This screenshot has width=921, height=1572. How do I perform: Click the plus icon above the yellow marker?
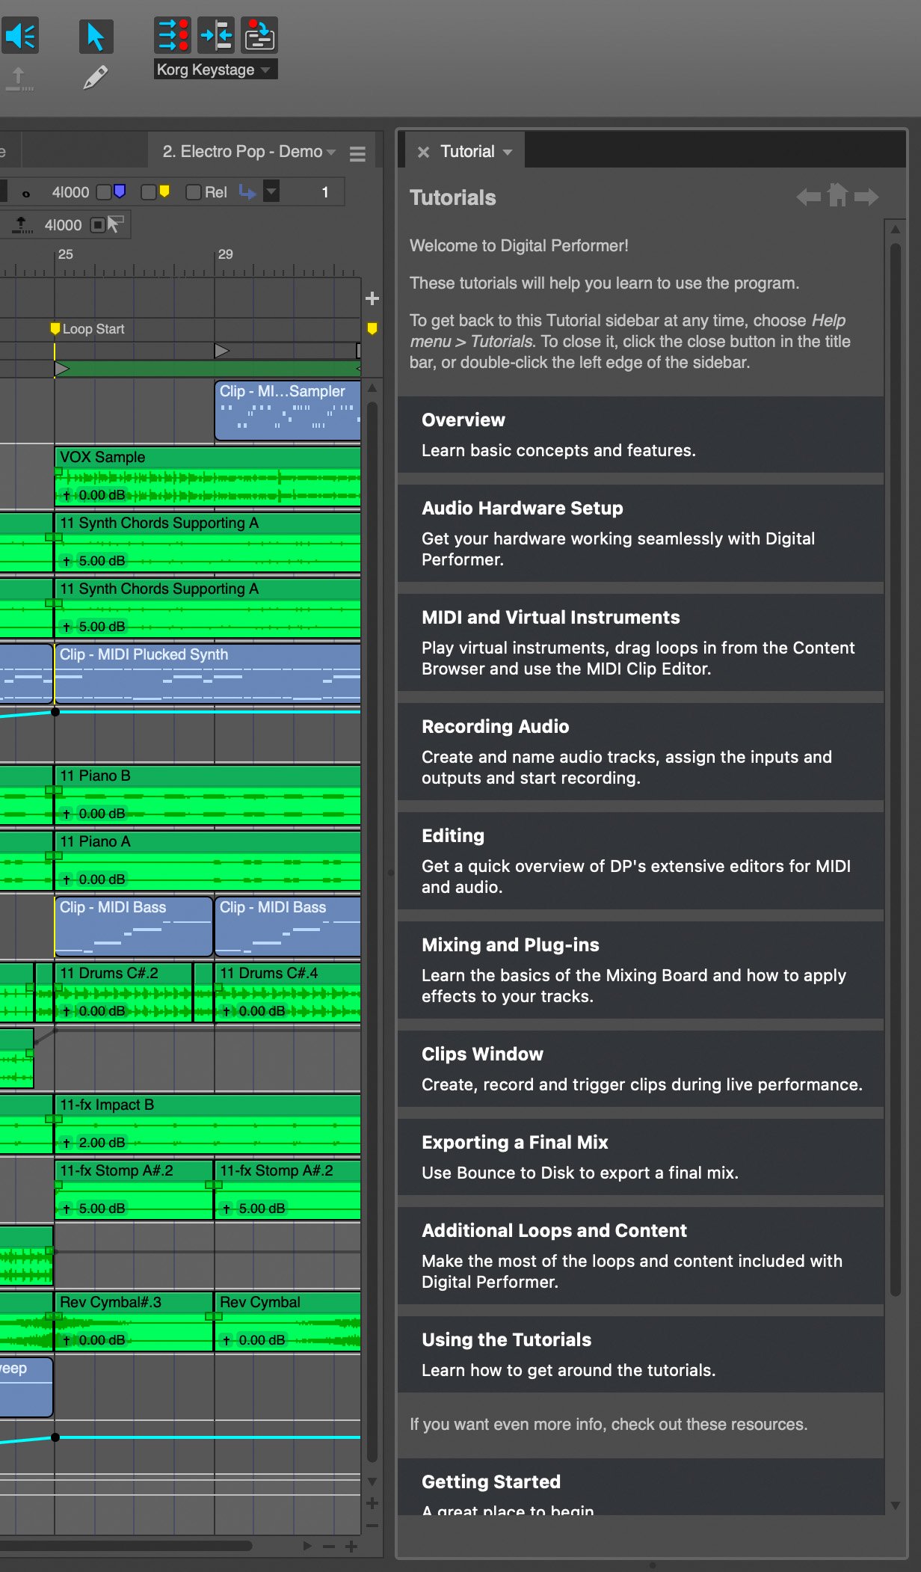tap(372, 298)
